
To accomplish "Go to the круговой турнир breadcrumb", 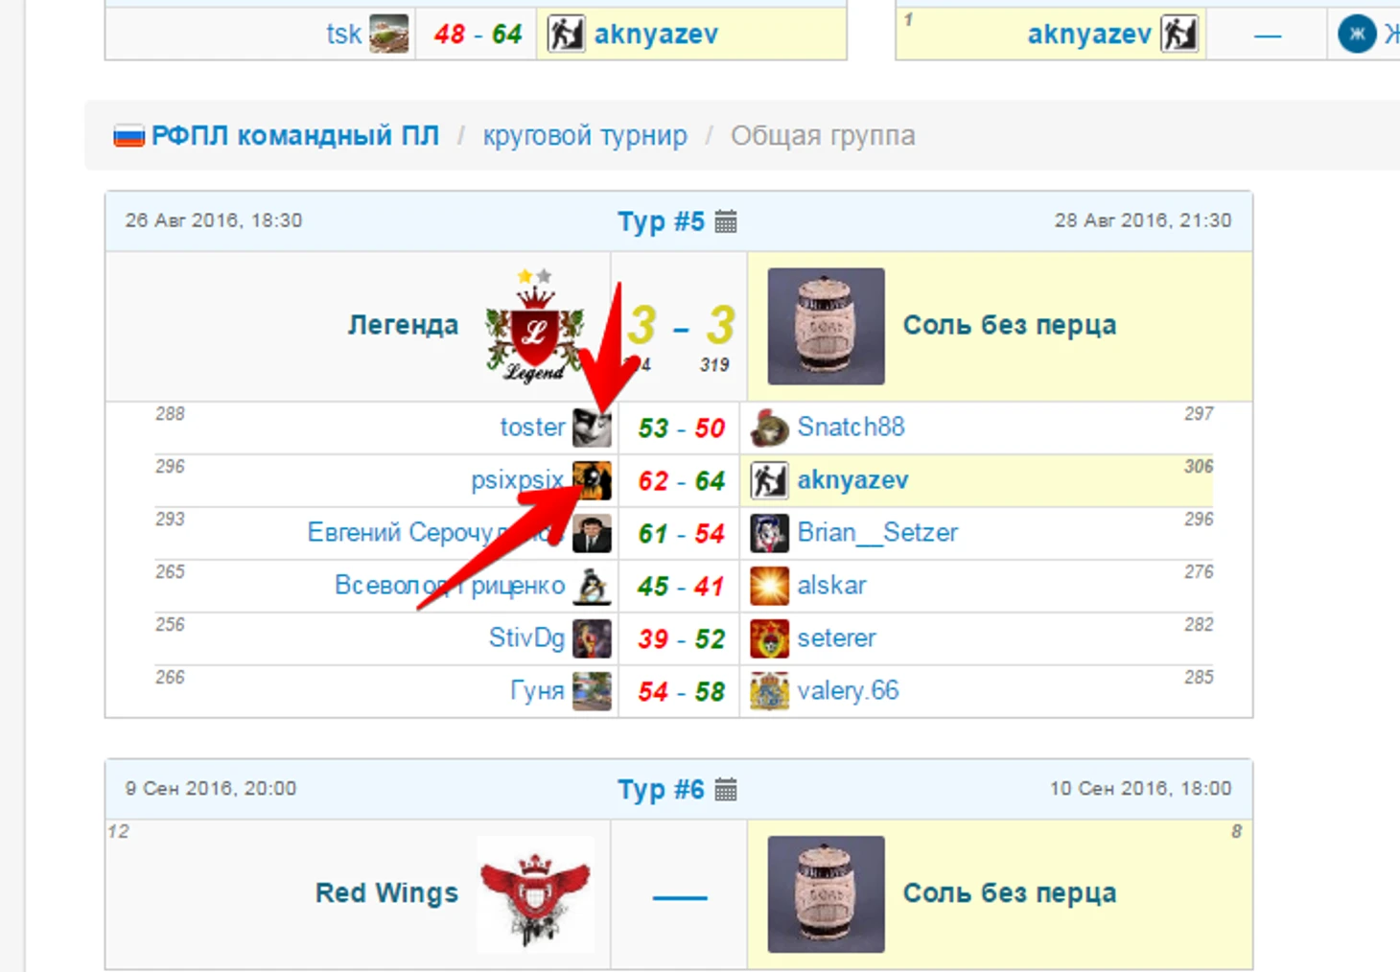I will pyautogui.click(x=585, y=136).
